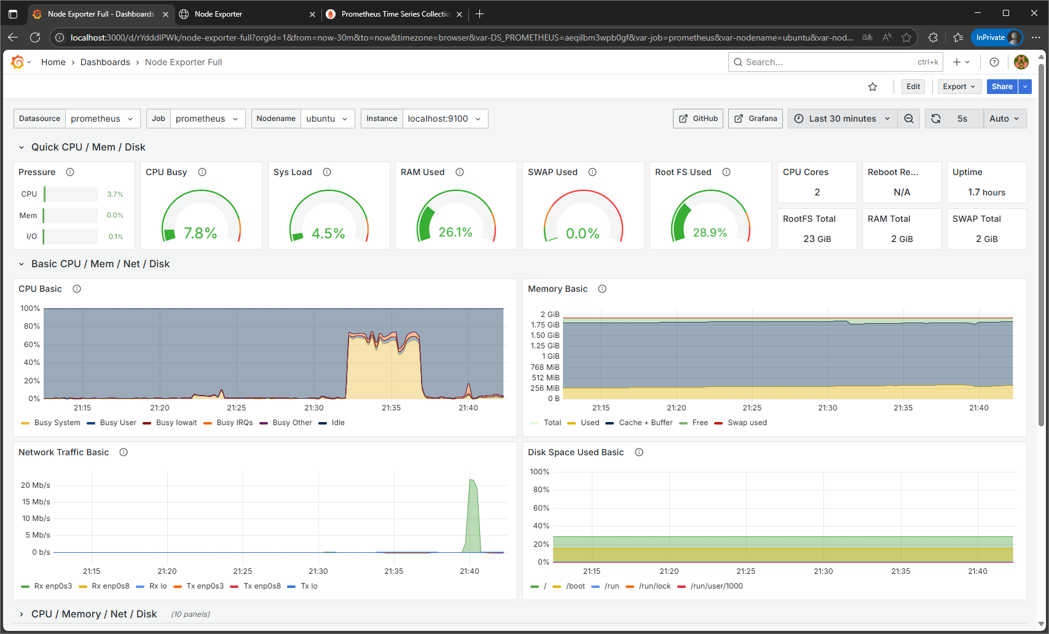Open browser favorites list icon
Viewport: 1049px width, 634px height.
point(958,37)
